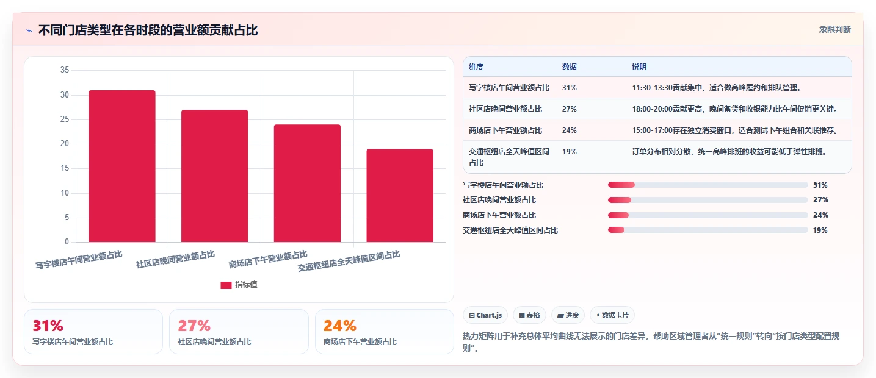Click x-axis label 社区店晚间营业额占比 under chart
The image size is (876, 378).
[x=175, y=259]
